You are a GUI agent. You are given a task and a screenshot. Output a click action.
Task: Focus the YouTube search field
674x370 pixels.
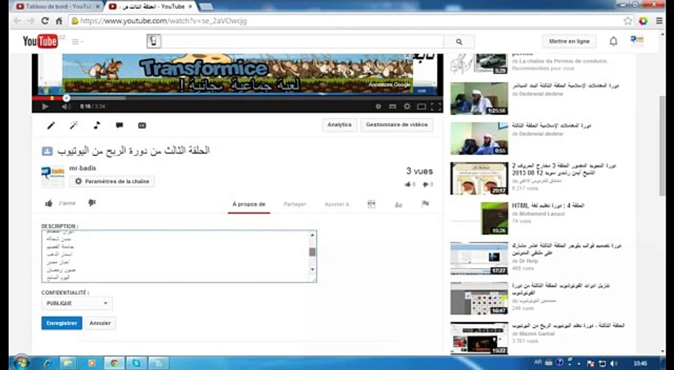tap(302, 42)
